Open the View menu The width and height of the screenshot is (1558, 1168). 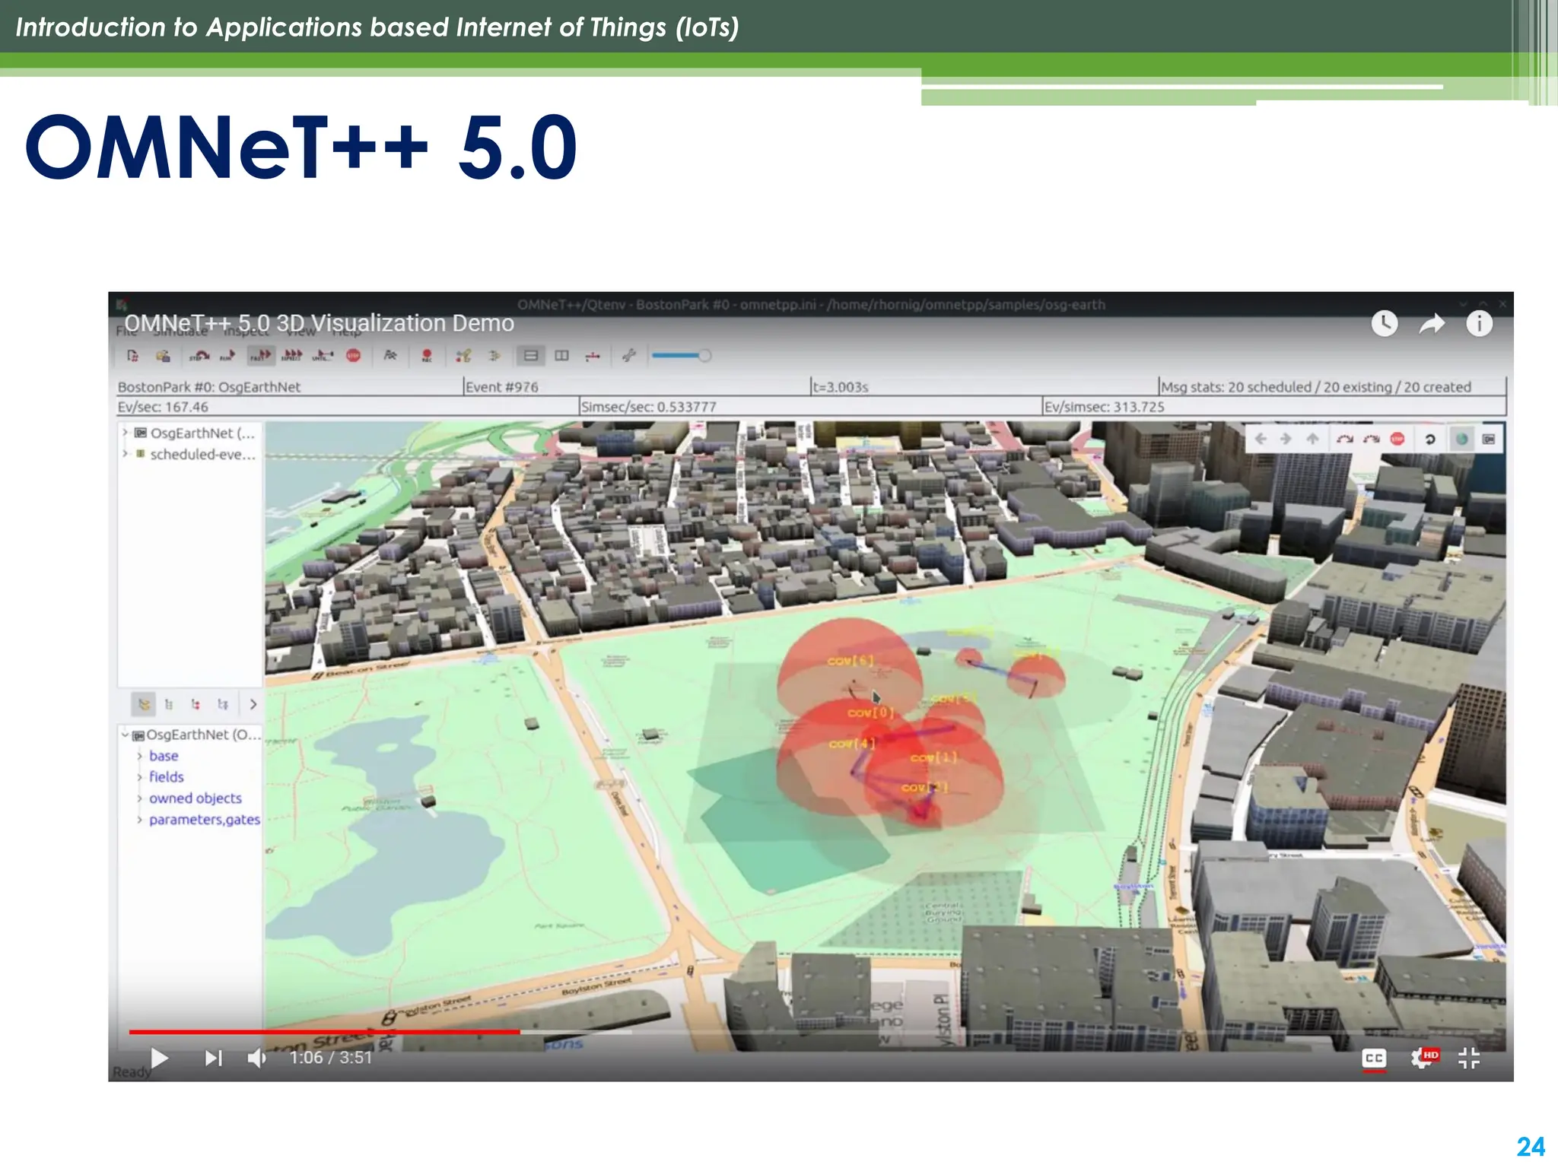pos(300,332)
